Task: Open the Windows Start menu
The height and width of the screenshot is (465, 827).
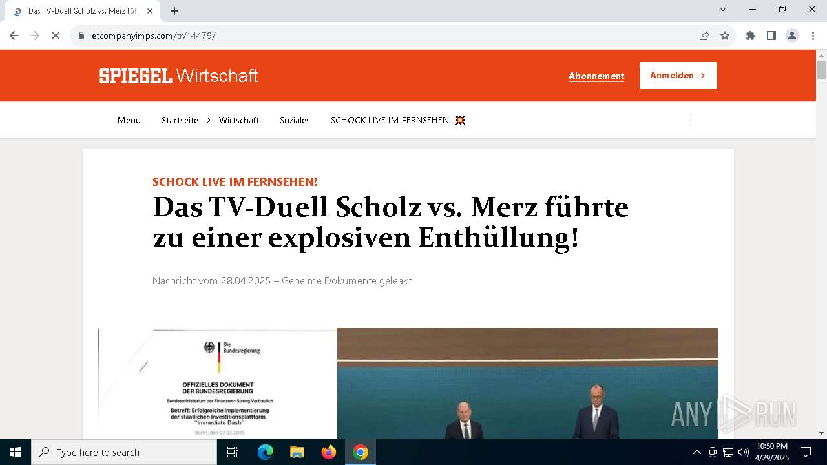Action: (16, 452)
